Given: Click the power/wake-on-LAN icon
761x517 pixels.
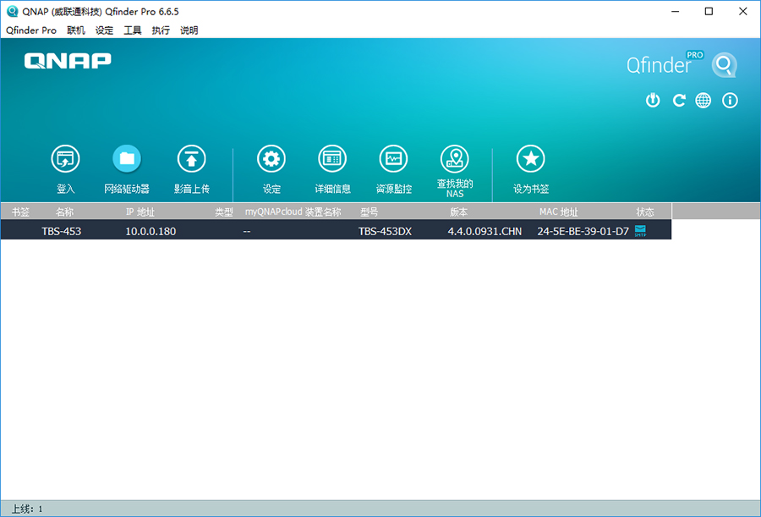Looking at the screenshot, I should (x=652, y=100).
